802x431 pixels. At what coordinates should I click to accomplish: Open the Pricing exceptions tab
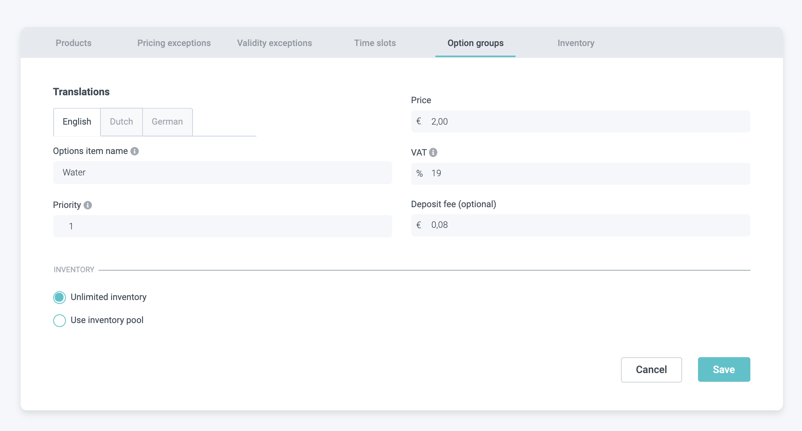(174, 43)
